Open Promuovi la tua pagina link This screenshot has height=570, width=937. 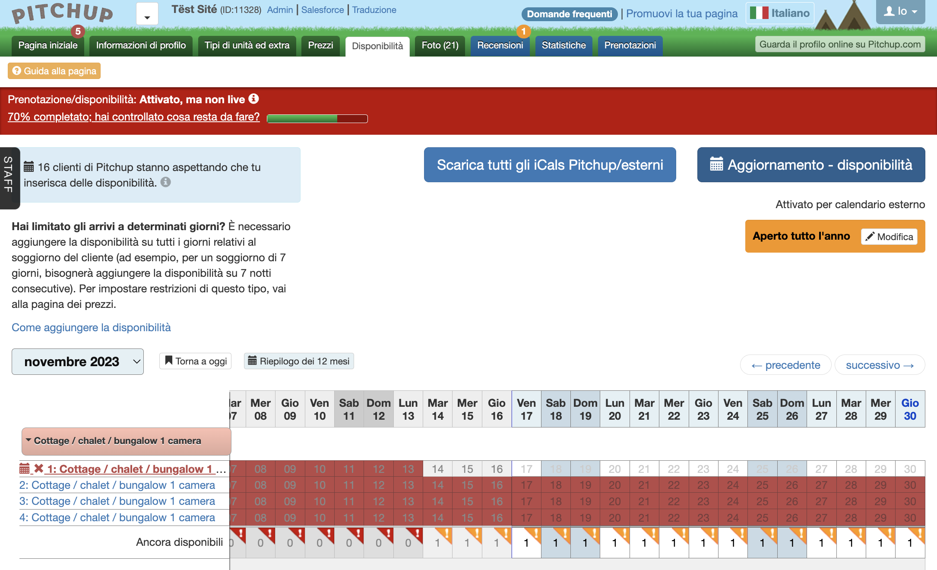pos(682,13)
